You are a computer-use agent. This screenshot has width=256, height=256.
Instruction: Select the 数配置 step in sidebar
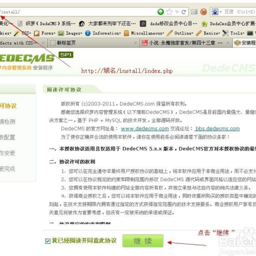click(x=8, y=137)
